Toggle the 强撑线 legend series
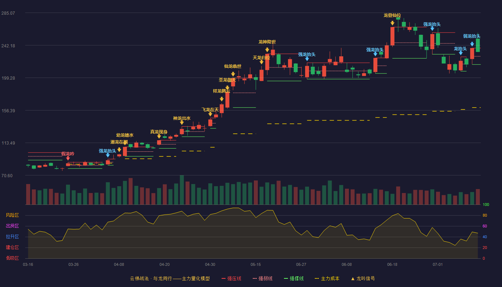Screen dimensions: 502x287 (294, 278)
